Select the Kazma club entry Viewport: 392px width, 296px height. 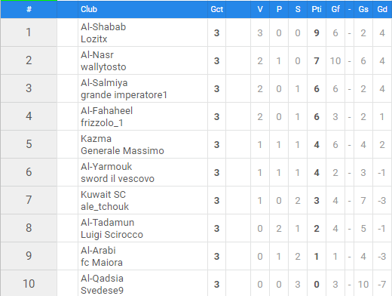click(x=96, y=139)
